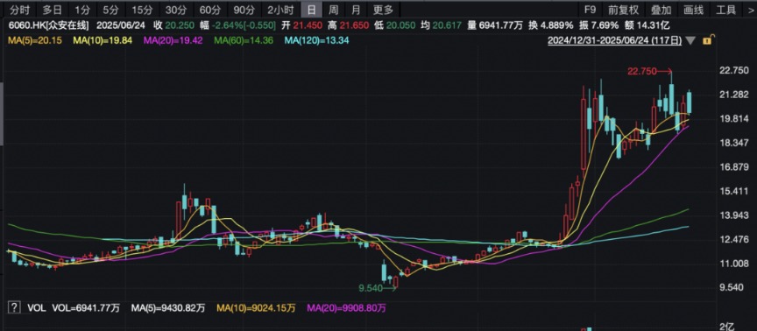Toggle 前复权 price adjustment
The width and height of the screenshot is (757, 331).
point(623,9)
